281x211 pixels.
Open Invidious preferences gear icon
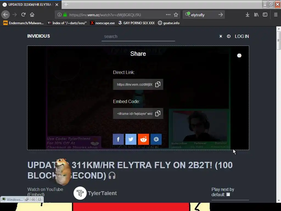[x=229, y=37]
